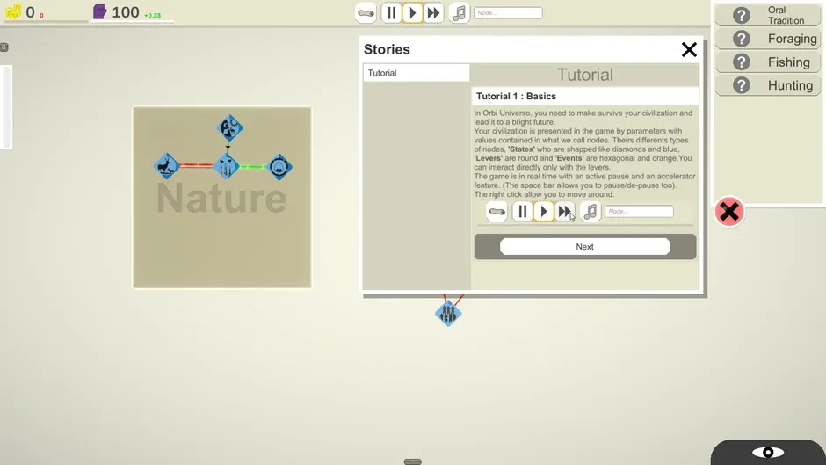Click the tutorial panel play illustration
The width and height of the screenshot is (826, 465).
point(544,212)
